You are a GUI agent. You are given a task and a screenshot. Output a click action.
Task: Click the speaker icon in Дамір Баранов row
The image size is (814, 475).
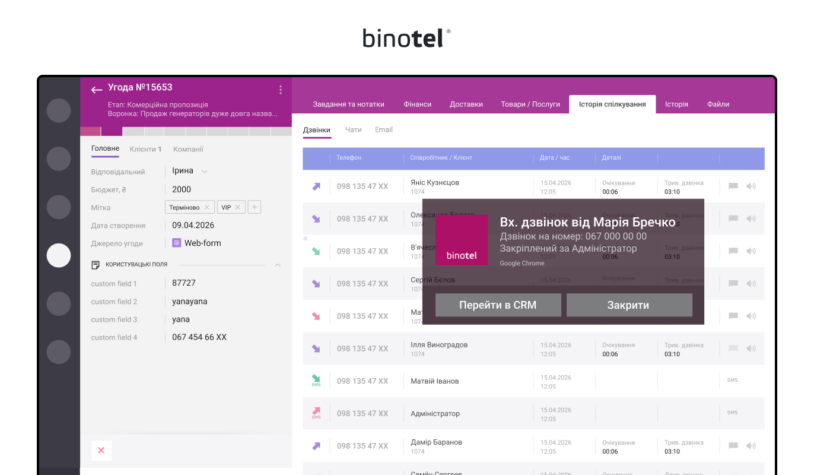(x=751, y=446)
